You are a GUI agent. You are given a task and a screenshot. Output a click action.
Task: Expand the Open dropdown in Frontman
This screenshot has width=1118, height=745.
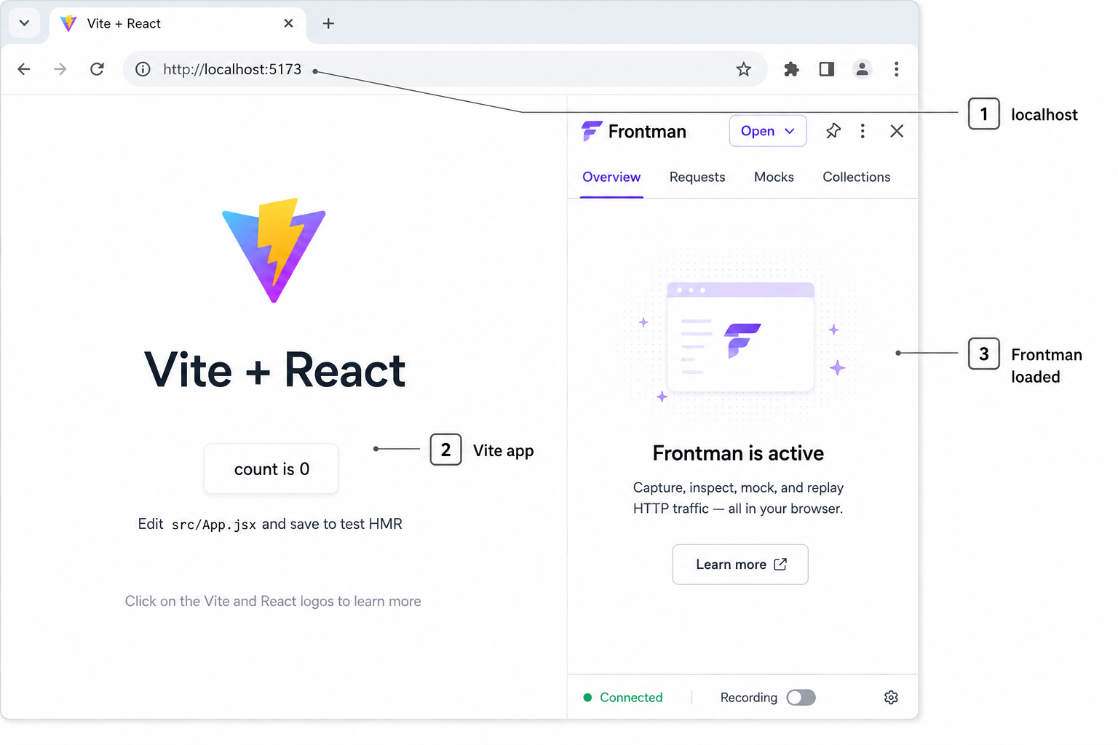click(768, 131)
